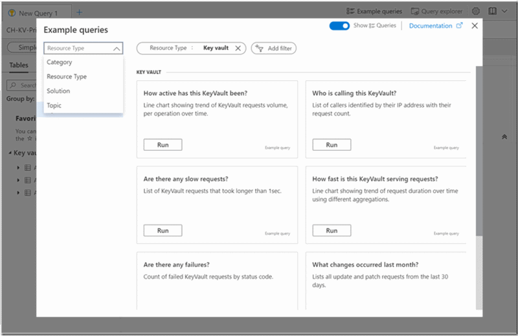Image resolution: width=518 pixels, height=336 pixels.
Task: Click the chevron next to book icon
Action: [x=504, y=12]
